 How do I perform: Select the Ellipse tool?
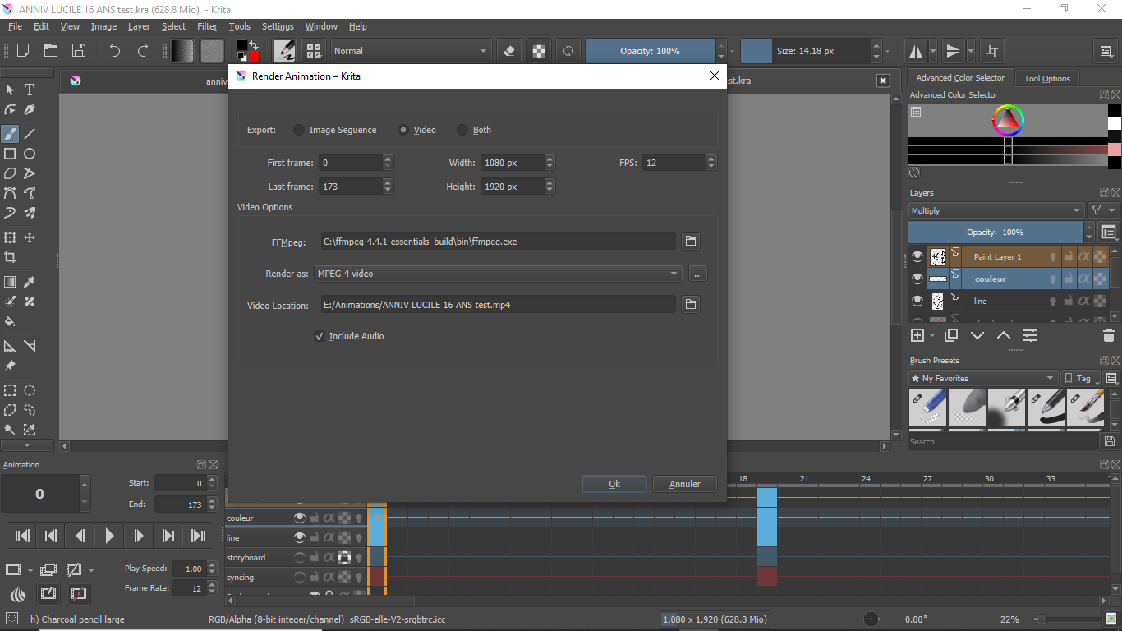click(30, 154)
